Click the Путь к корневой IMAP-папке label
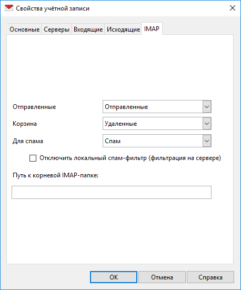 point(55,175)
